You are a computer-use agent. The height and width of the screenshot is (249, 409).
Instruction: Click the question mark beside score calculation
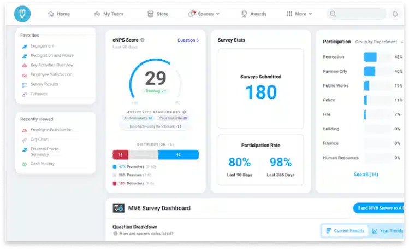[x=115, y=234]
